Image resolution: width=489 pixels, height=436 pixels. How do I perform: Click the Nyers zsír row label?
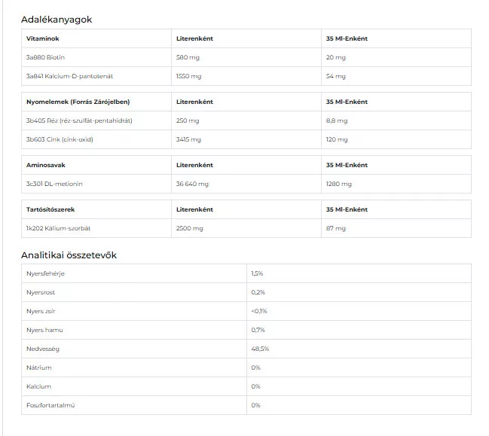[x=39, y=311]
